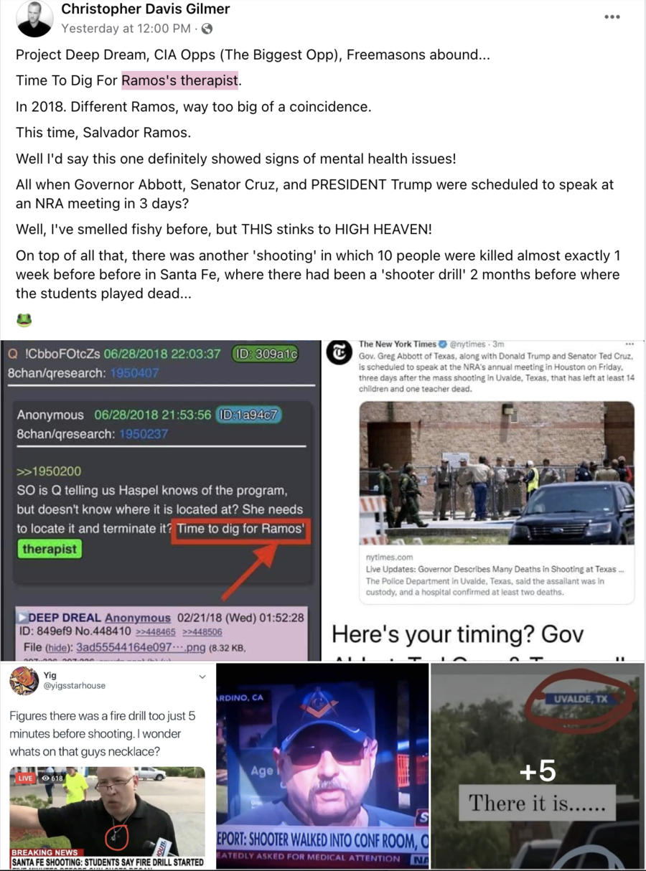646x871 pixels.
Task: Click the nytimes.com article link preview
Action: click(x=497, y=575)
